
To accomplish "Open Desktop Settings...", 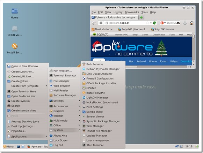I will click(x=27, y=126).
